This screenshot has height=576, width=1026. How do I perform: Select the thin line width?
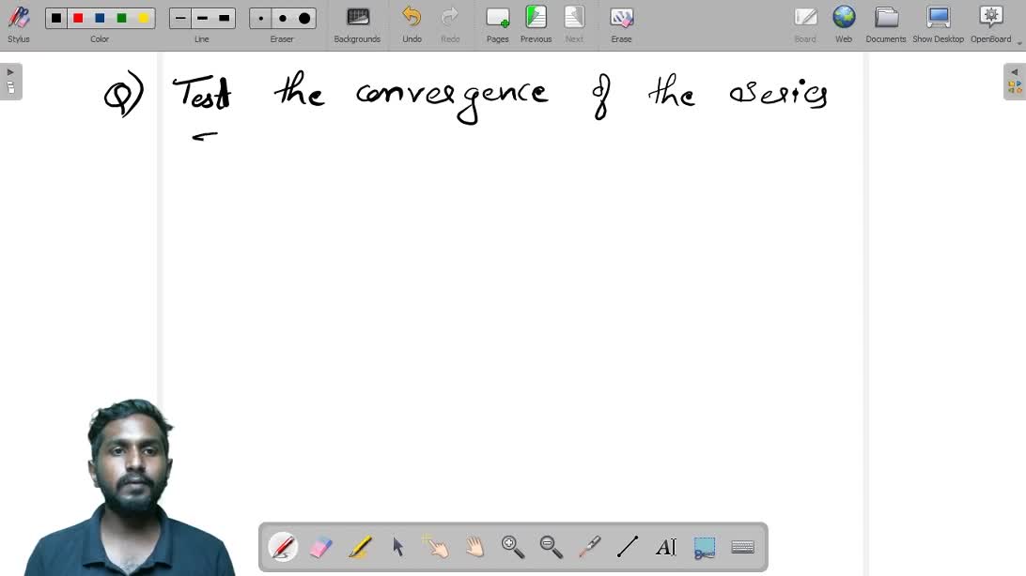click(x=180, y=18)
